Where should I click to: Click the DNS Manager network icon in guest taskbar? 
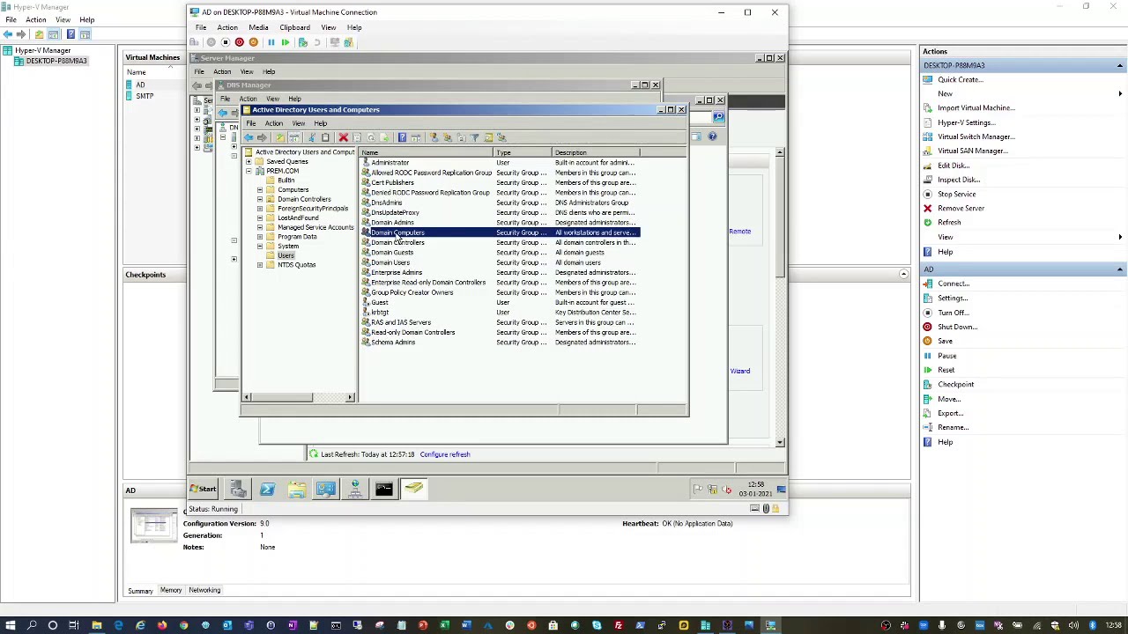[x=355, y=489]
